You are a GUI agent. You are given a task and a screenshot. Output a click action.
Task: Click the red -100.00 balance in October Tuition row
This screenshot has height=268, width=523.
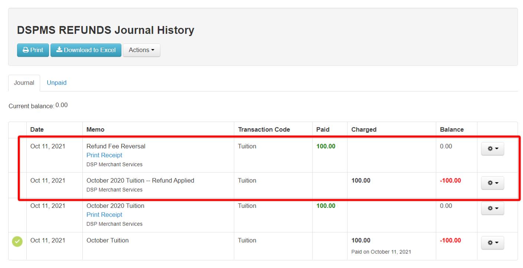tap(450, 240)
